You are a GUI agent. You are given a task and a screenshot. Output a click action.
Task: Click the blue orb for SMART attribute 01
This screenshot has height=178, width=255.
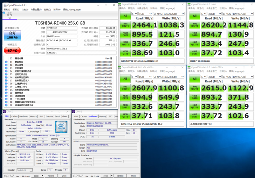pos(6,61)
